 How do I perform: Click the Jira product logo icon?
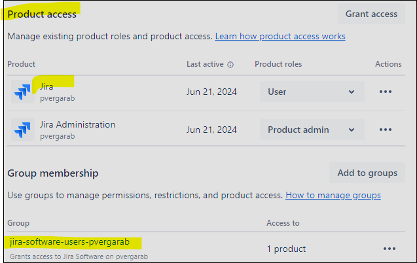24,92
